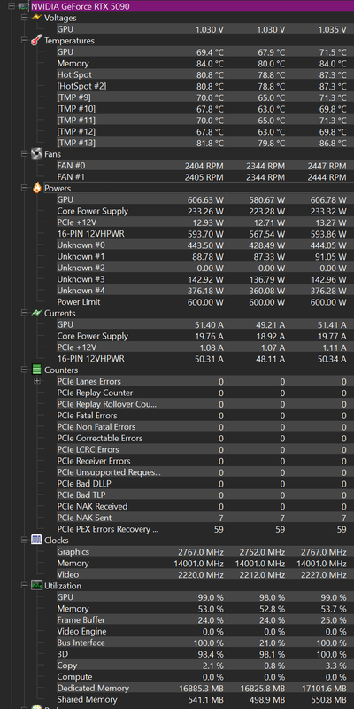Click the Voltages lightning bolt icon

coord(36,18)
